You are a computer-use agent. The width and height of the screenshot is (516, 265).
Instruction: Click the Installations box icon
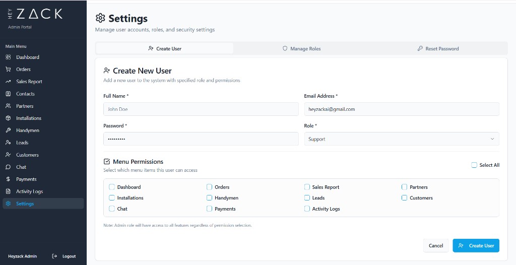8,118
